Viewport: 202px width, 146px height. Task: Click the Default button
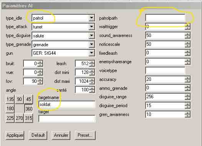38,135
